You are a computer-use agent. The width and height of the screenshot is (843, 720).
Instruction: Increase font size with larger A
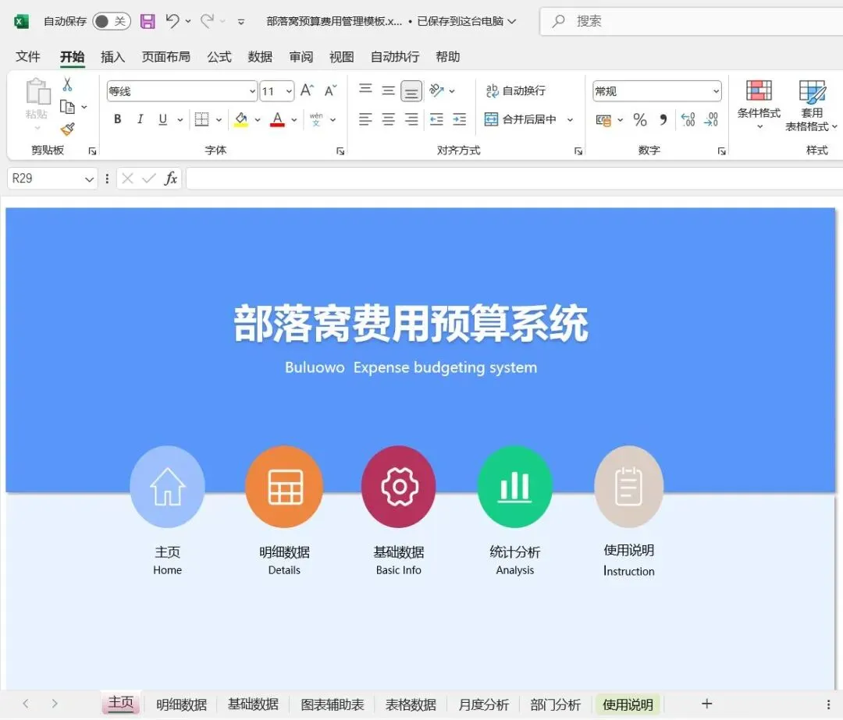[307, 90]
